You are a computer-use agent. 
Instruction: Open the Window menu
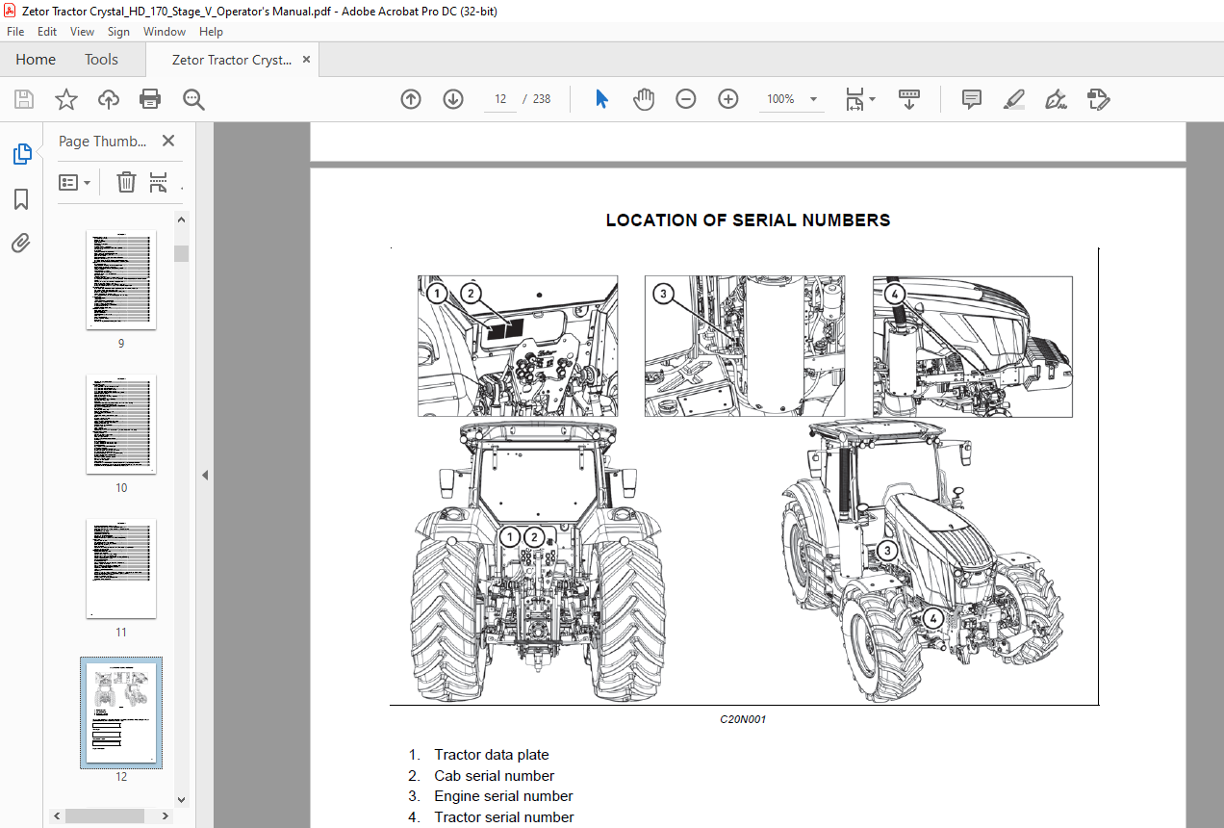click(165, 32)
